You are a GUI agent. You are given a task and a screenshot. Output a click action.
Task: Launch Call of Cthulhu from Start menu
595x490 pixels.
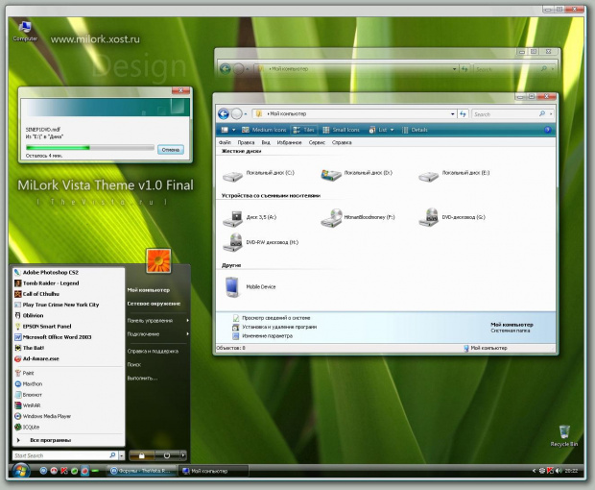click(x=41, y=294)
